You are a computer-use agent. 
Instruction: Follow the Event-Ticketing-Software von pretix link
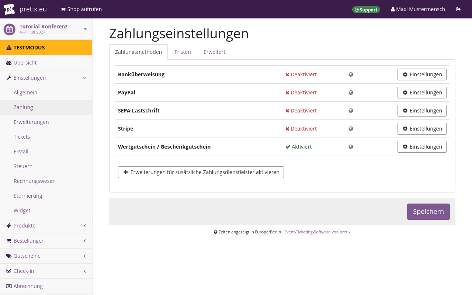[317, 232]
